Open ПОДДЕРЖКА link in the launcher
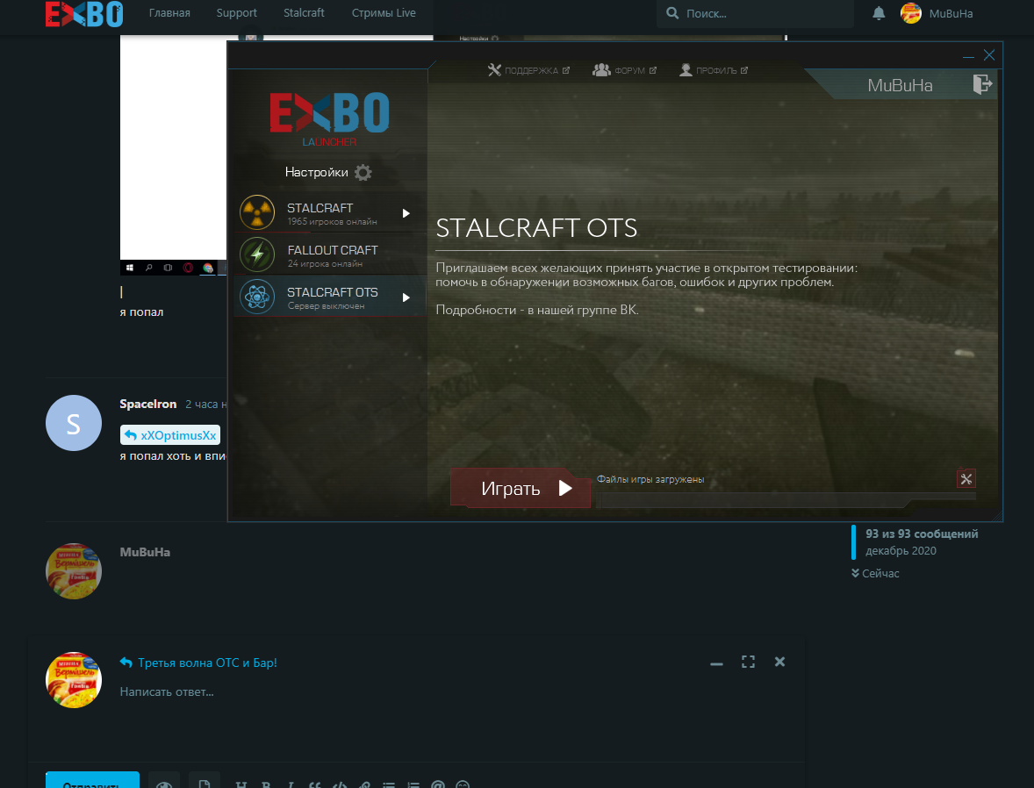1034x788 pixels. click(x=529, y=70)
